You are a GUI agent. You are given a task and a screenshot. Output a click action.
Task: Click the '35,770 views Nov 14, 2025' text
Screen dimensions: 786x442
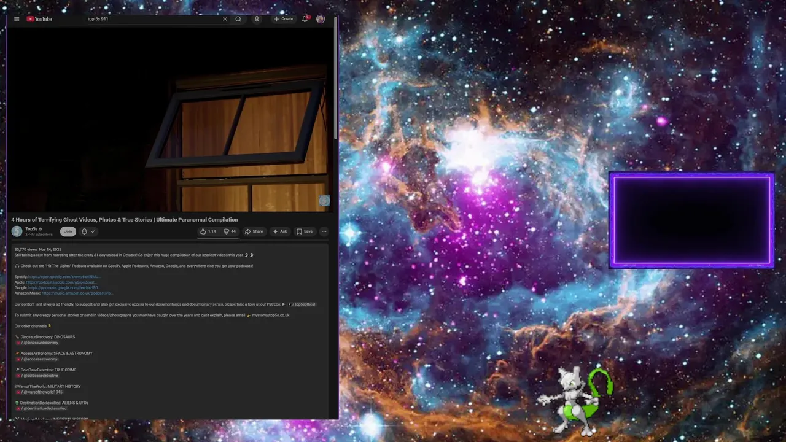tap(38, 250)
